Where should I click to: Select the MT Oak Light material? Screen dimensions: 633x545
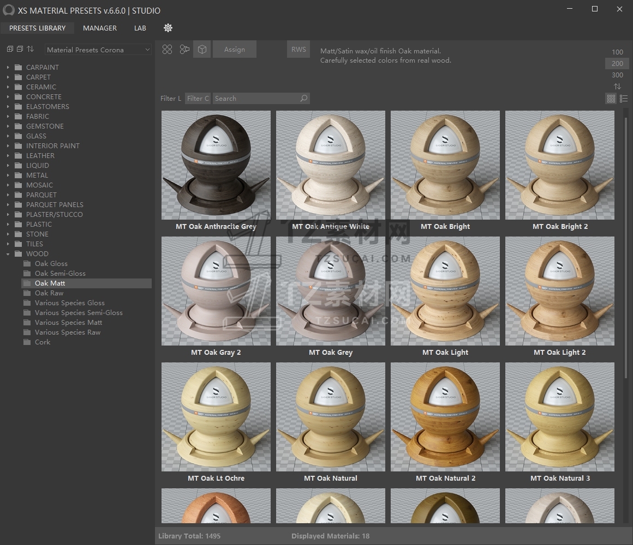(x=445, y=291)
